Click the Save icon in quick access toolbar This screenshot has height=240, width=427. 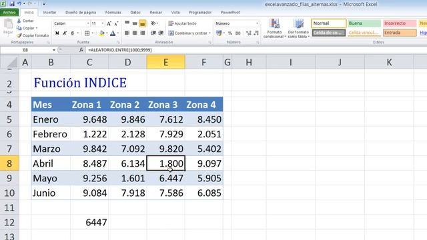coord(12,4)
